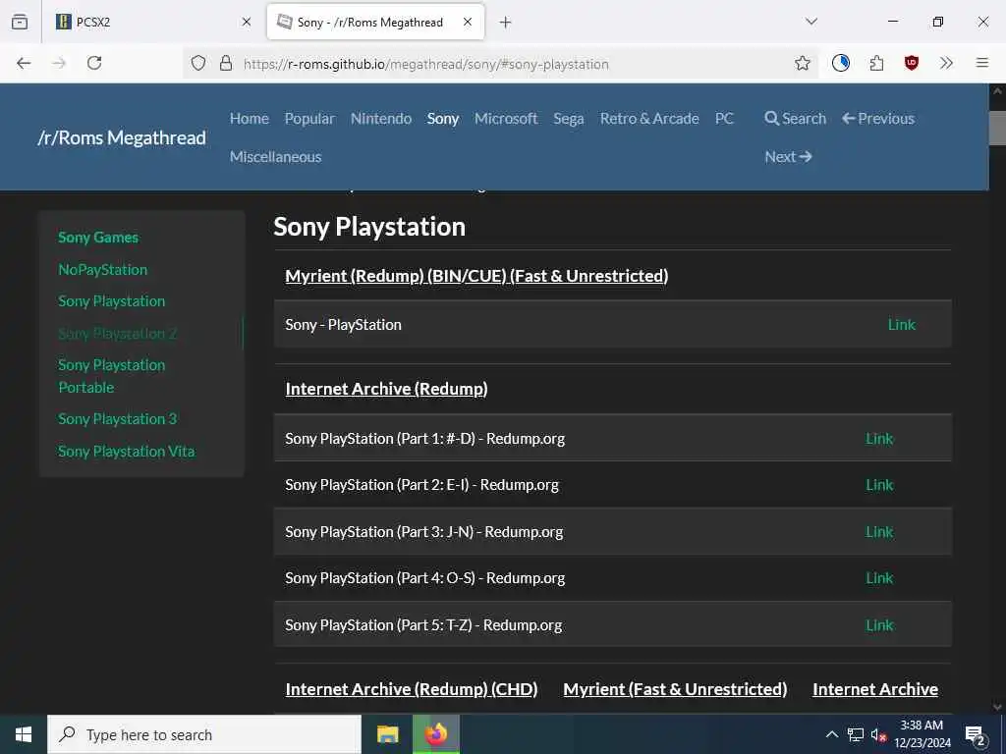Open the notifications action center
Viewport: 1006px width, 754px height.
[976, 735]
